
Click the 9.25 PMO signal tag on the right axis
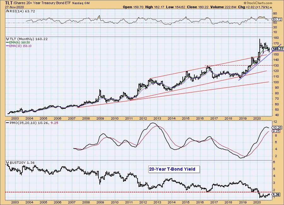pos(276,131)
